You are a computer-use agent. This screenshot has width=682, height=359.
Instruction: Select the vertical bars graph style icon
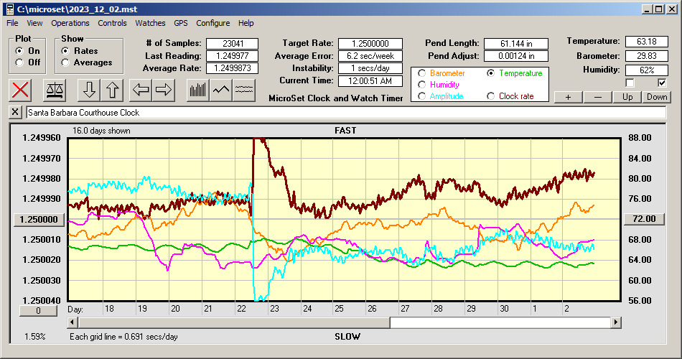pyautogui.click(x=197, y=90)
